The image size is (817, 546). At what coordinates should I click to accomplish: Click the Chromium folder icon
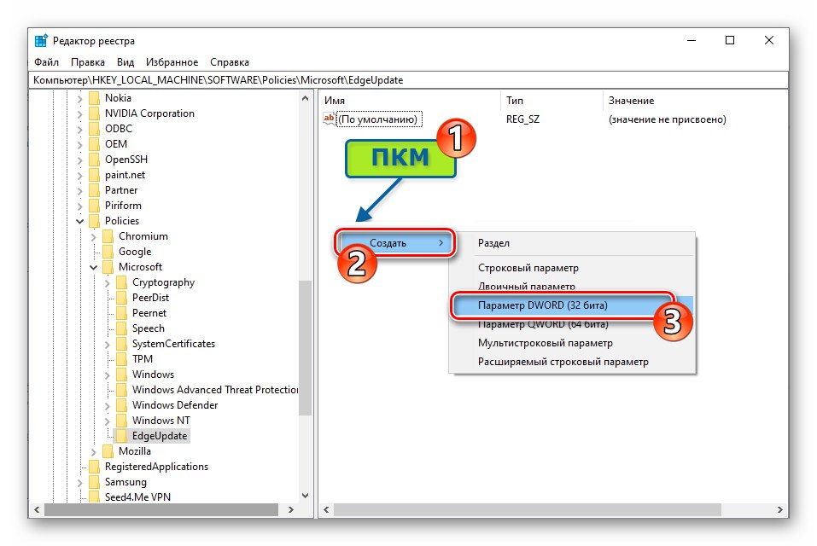click(108, 236)
